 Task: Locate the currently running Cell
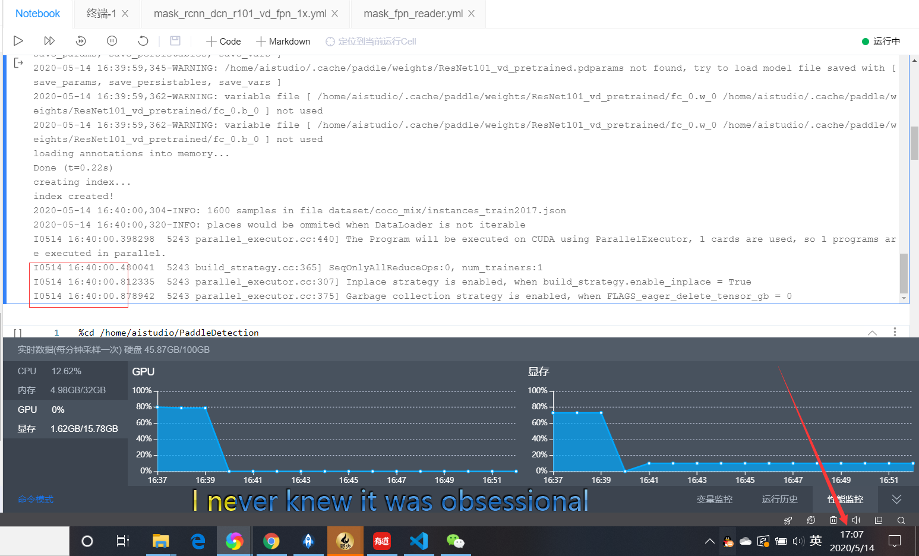click(371, 42)
